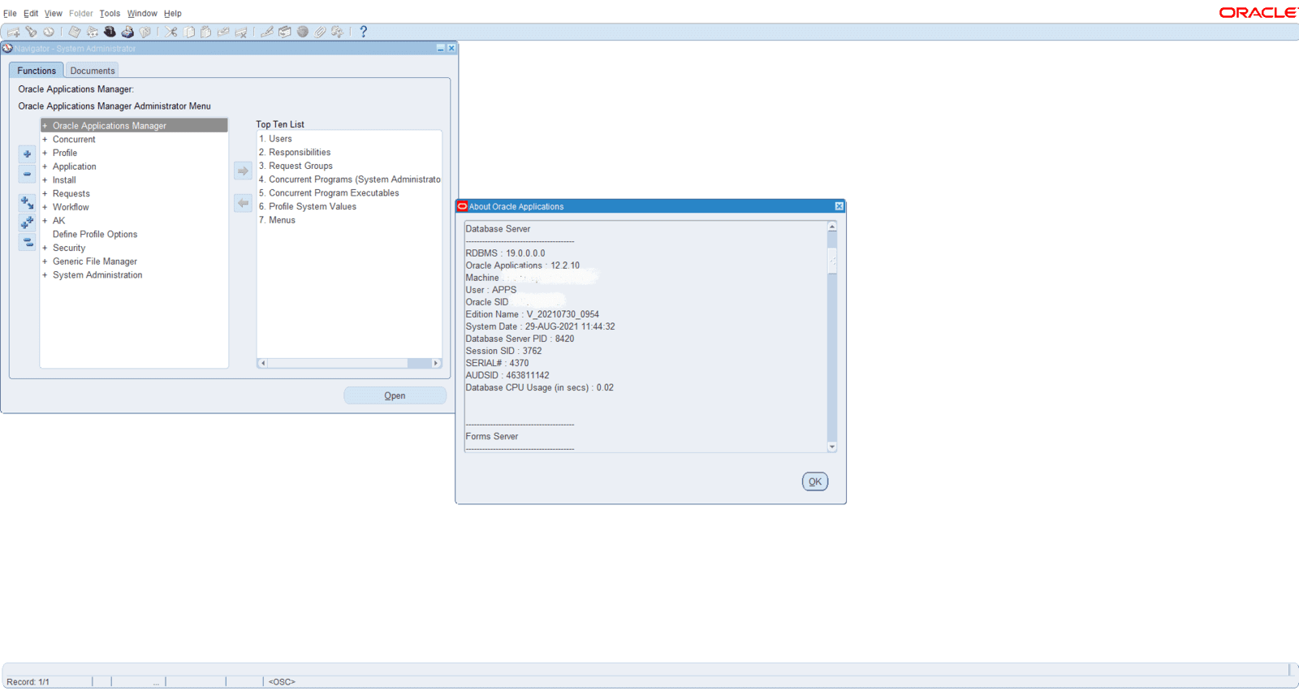Click the Top Ten List scroll right arrow
The image size is (1299, 691).
pyautogui.click(x=436, y=363)
